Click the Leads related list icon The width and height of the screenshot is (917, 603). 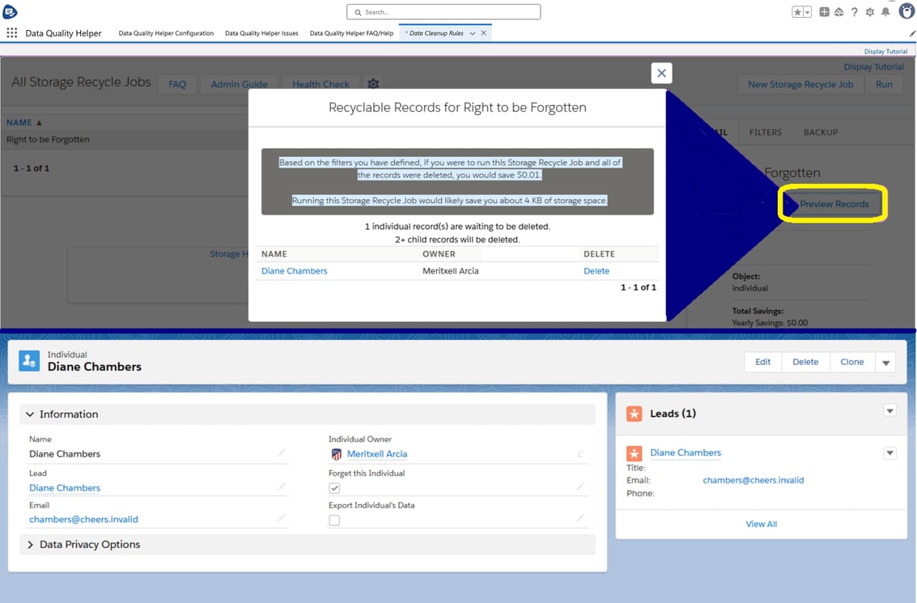635,414
